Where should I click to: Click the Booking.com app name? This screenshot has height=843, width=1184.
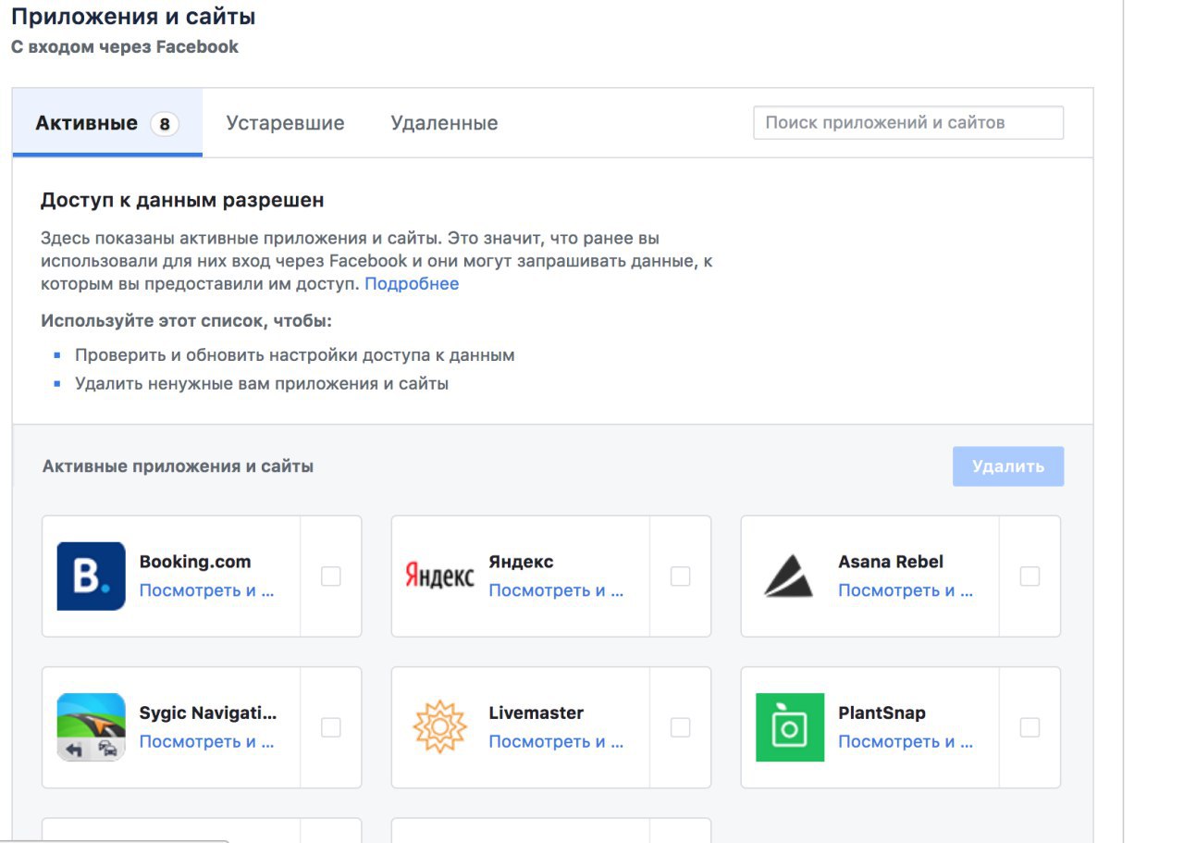point(195,562)
